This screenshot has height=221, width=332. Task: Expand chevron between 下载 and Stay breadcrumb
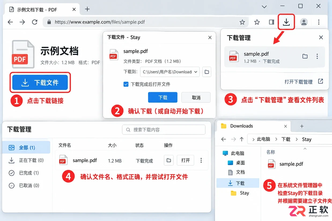297,139
